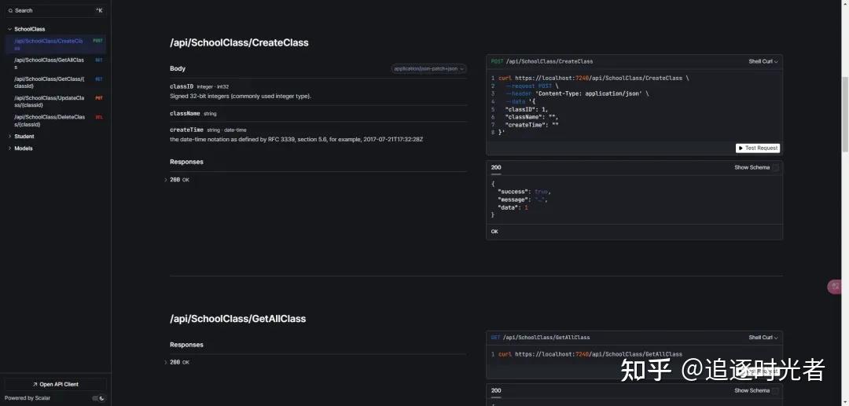The image size is (849, 406).
Task: Open the Powered by Scalar link
Action: 28,398
